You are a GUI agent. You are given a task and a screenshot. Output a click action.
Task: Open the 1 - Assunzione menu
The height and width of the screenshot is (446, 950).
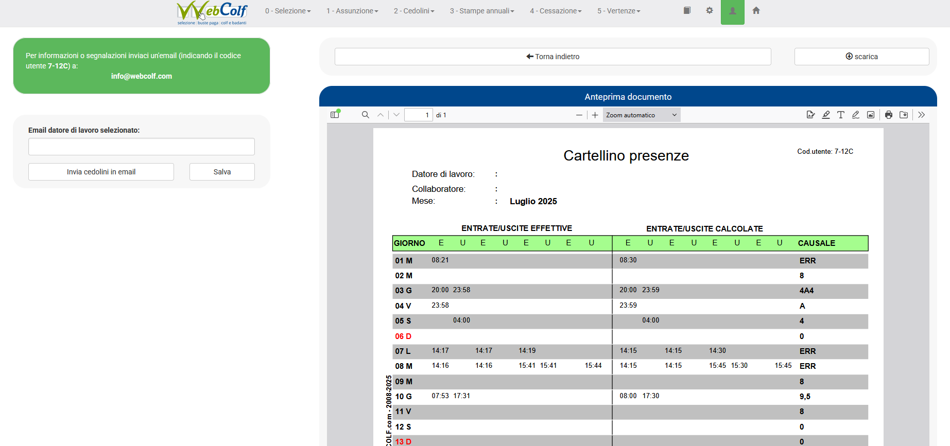(x=352, y=11)
